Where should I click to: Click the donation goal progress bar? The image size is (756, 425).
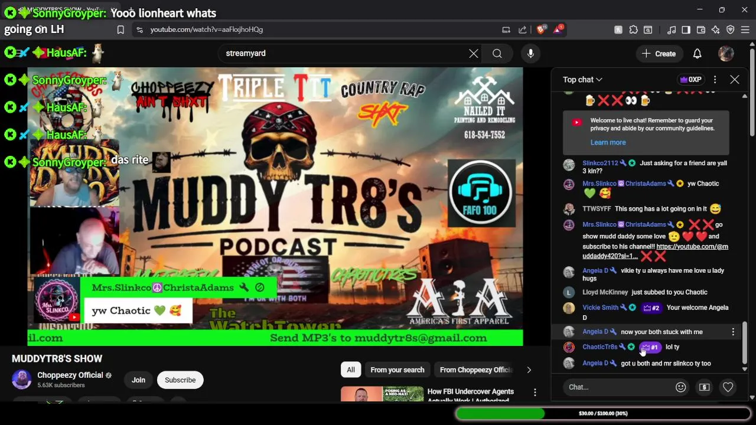pyautogui.click(x=603, y=414)
